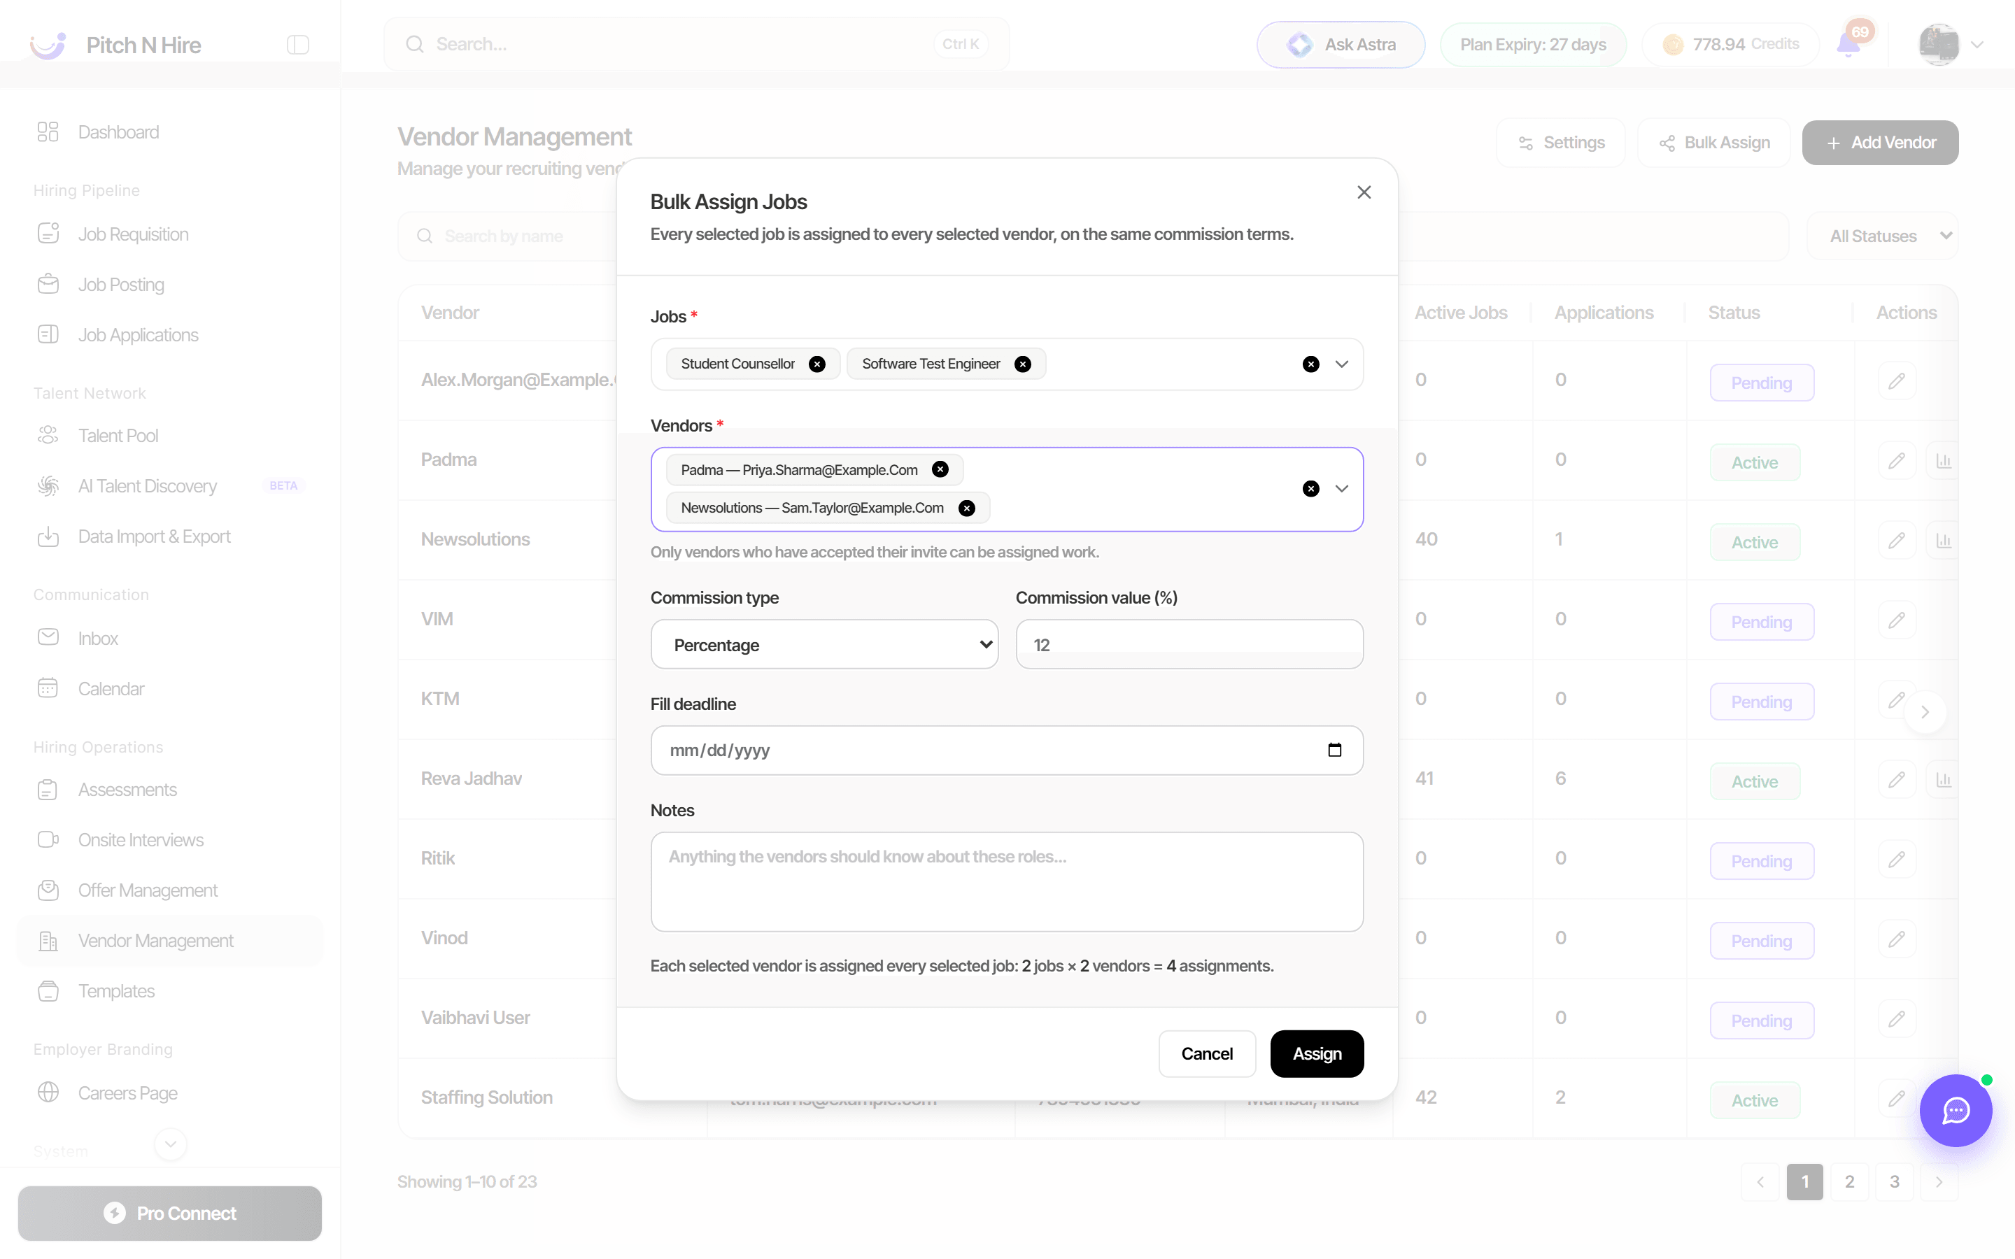This screenshot has height=1259, width=2015.
Task: Edit the Newsolutions vendor row
Action: click(1897, 541)
